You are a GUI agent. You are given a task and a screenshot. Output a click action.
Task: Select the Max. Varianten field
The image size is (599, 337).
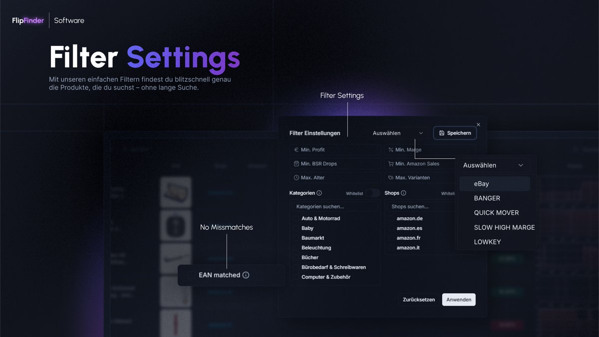(420, 178)
